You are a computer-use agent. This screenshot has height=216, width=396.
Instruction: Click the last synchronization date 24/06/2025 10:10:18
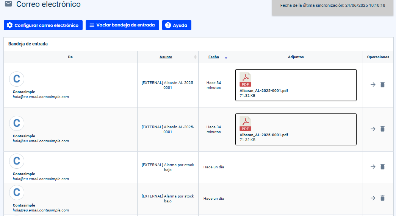(365, 5)
